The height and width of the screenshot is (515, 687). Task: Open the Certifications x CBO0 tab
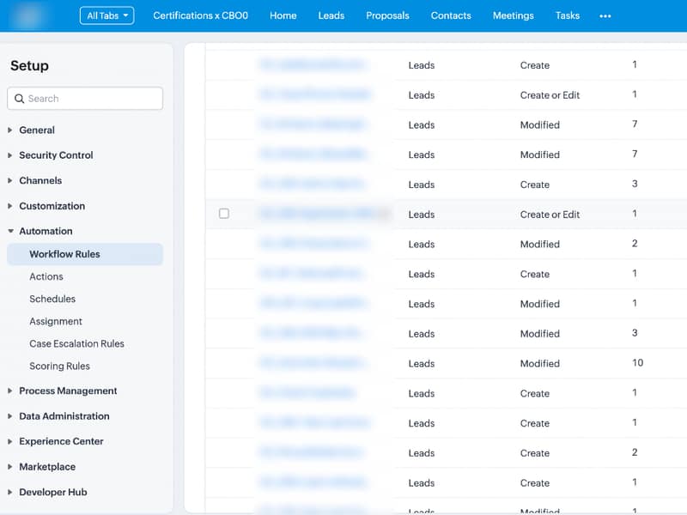200,15
